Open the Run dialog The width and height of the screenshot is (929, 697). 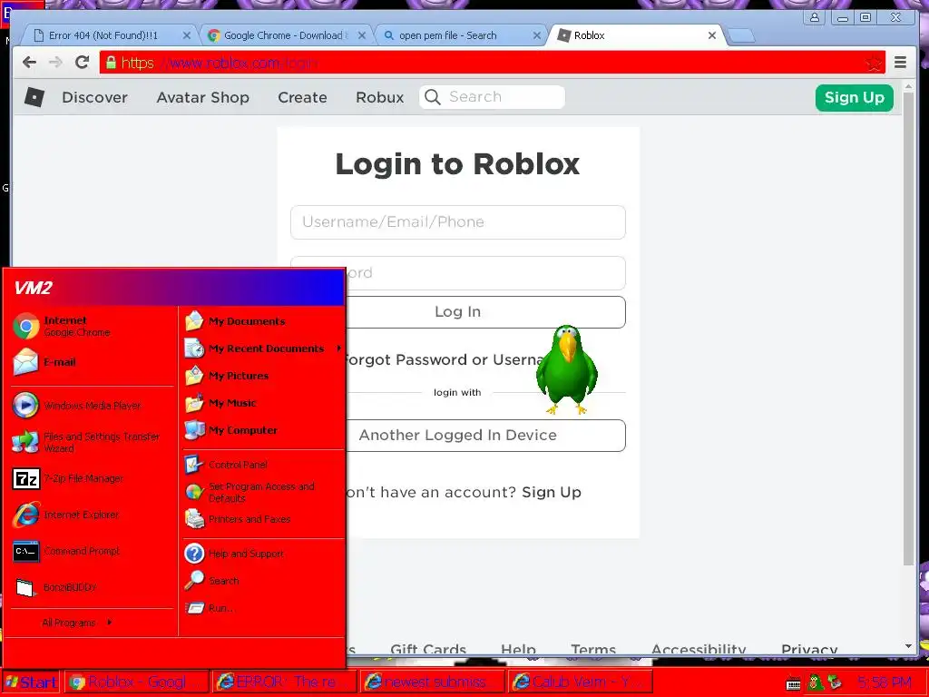coord(210,608)
